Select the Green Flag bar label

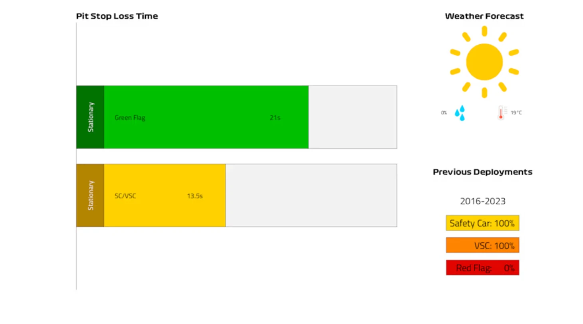tap(130, 118)
